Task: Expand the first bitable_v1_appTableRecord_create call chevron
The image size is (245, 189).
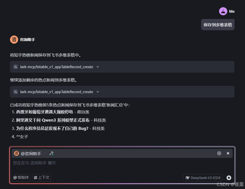Action: (98, 67)
